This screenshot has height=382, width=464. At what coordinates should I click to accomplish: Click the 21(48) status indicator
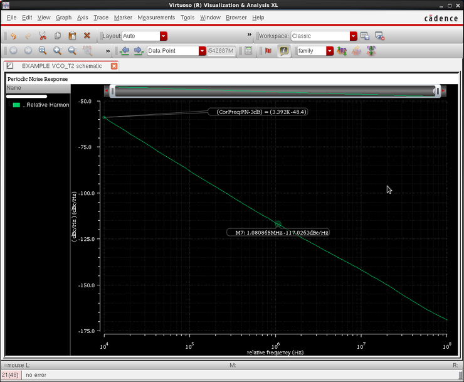coord(10,375)
